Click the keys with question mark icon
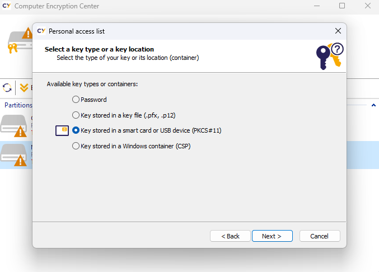This screenshot has height=272, width=379. pos(330,56)
